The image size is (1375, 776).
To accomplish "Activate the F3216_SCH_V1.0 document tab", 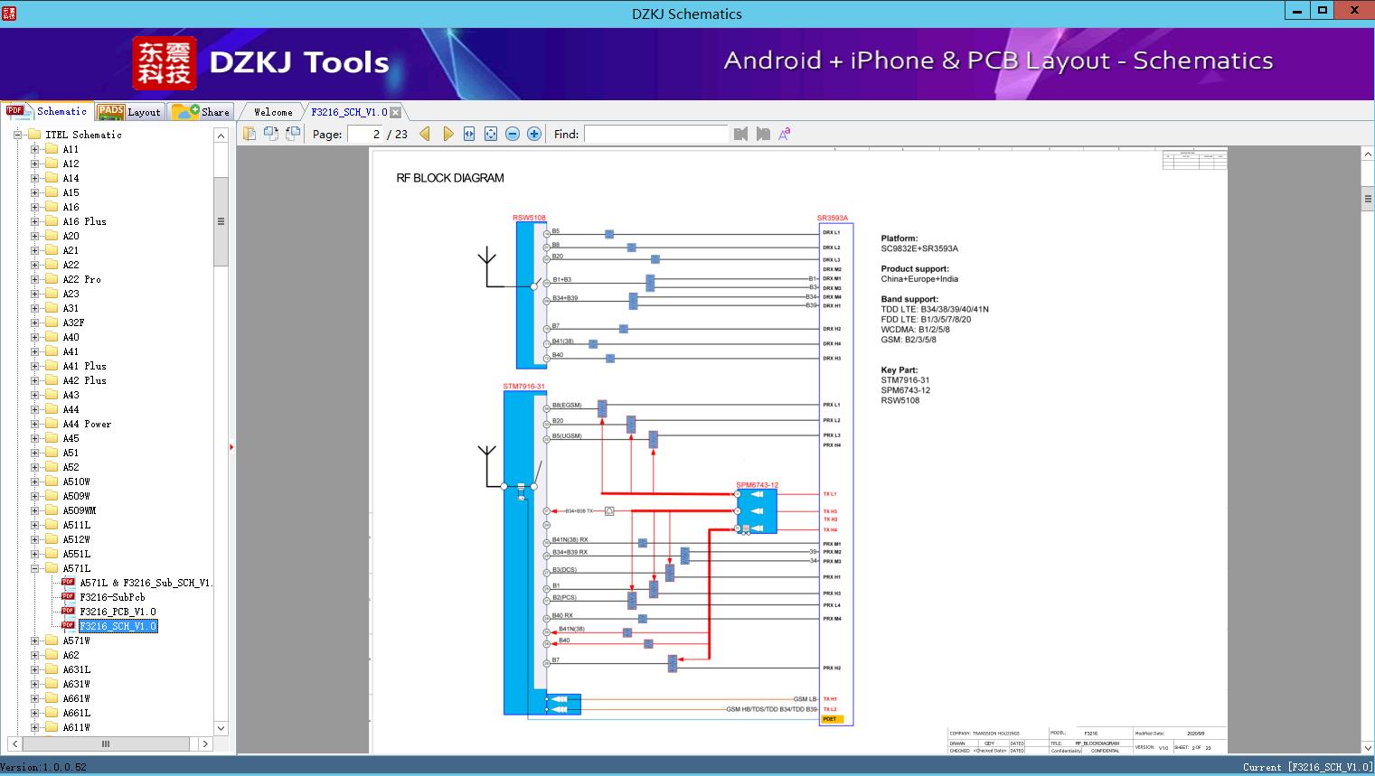I will pyautogui.click(x=349, y=112).
